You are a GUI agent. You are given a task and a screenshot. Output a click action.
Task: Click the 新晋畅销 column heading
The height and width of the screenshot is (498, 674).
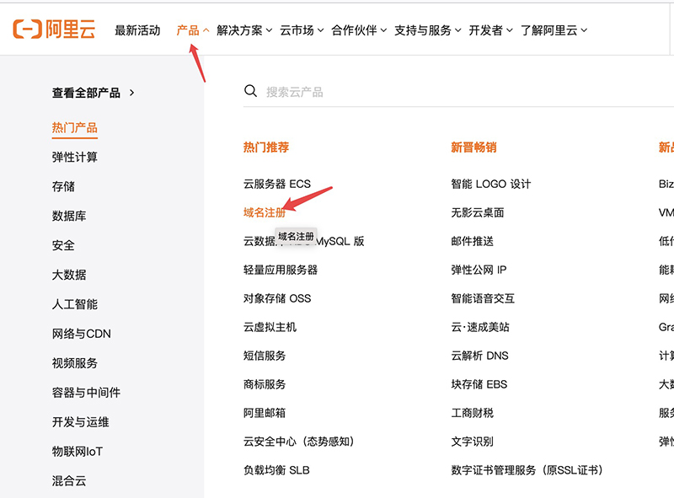pyautogui.click(x=473, y=147)
